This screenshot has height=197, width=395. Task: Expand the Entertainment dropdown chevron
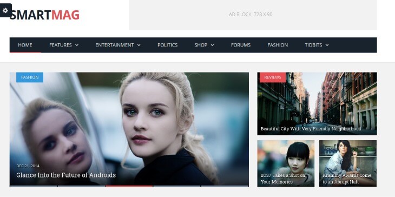coord(139,45)
